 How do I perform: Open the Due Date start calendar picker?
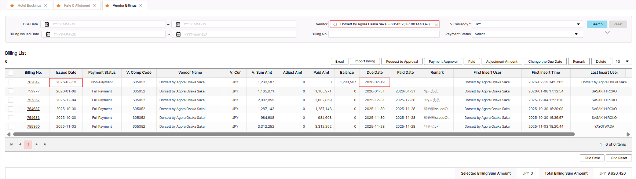[47, 24]
